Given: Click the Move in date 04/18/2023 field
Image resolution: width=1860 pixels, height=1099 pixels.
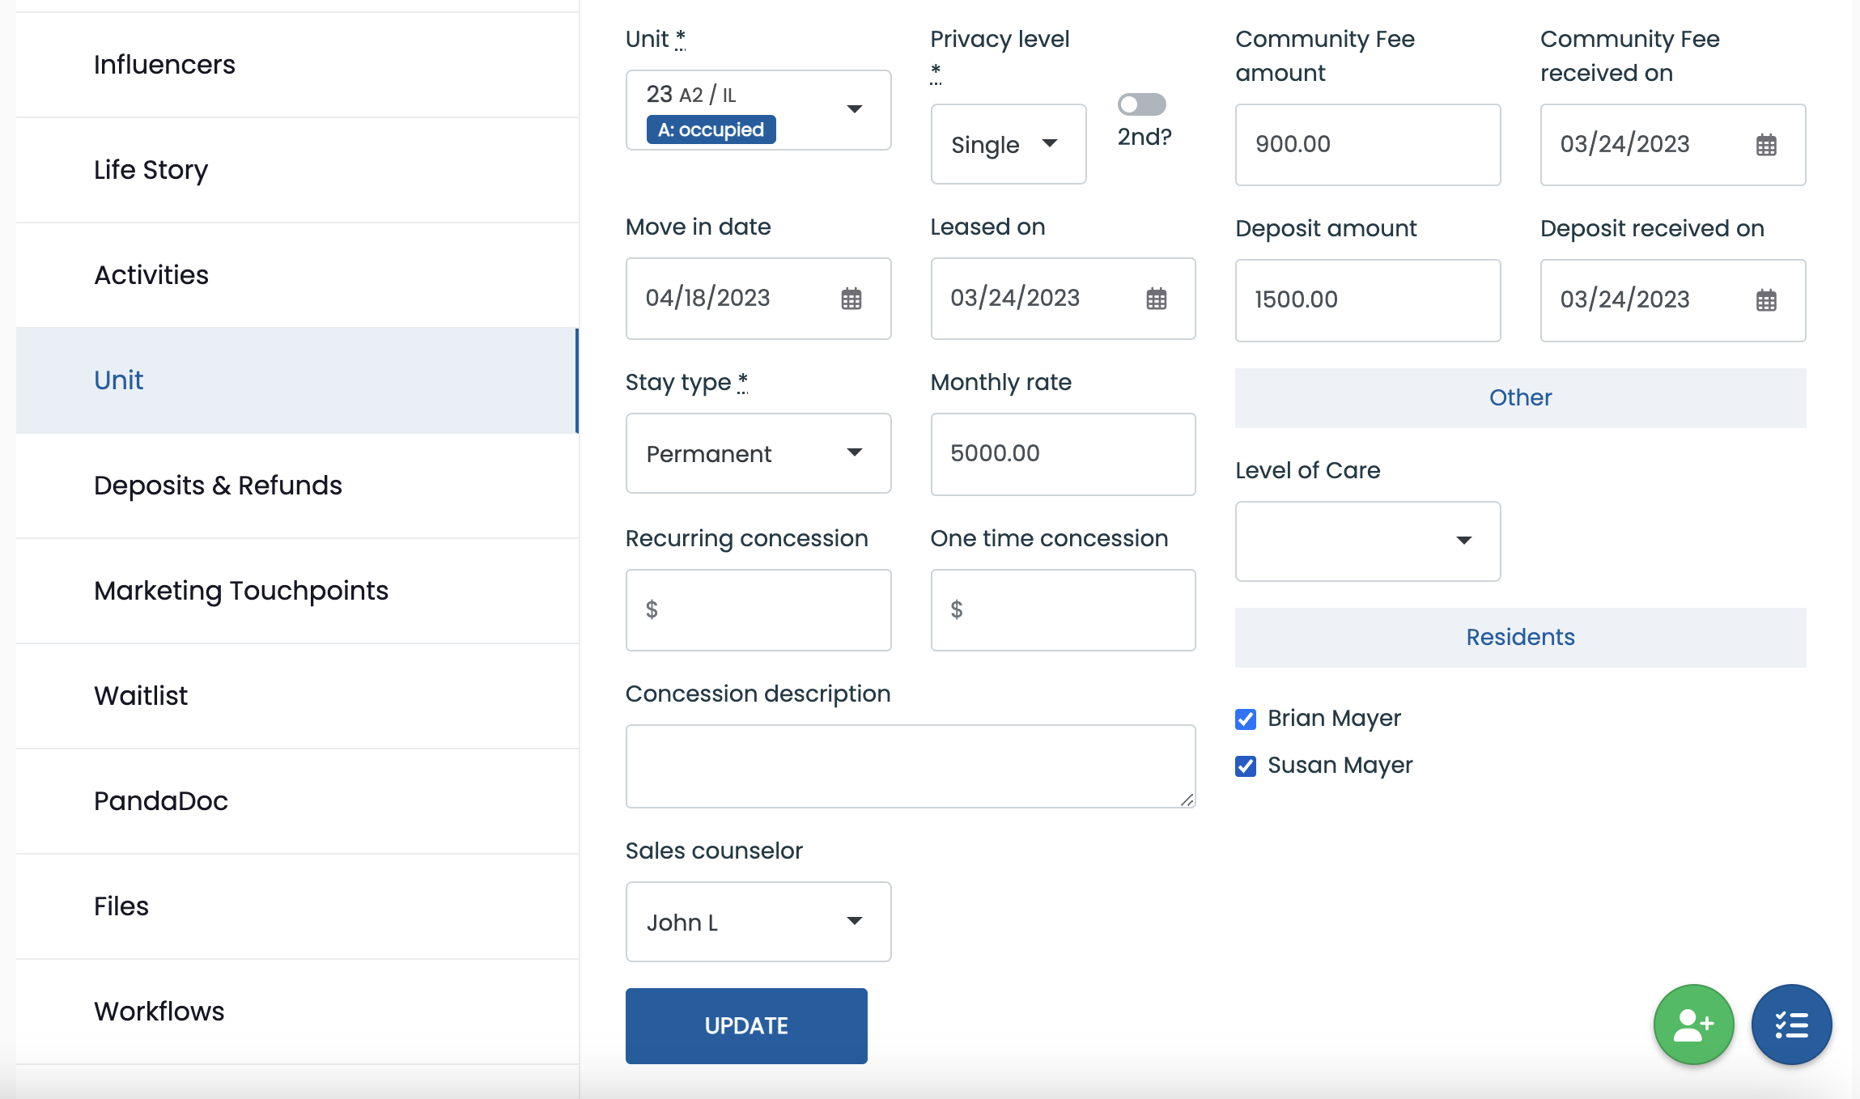Looking at the screenshot, I should 758,299.
